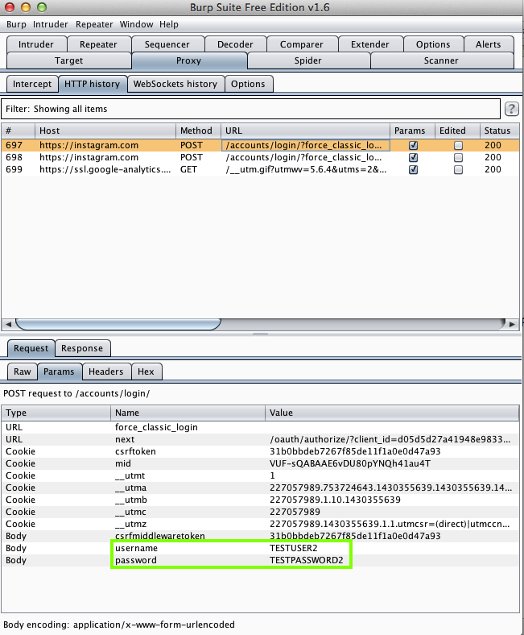Switch to the Headers view tab

click(106, 371)
